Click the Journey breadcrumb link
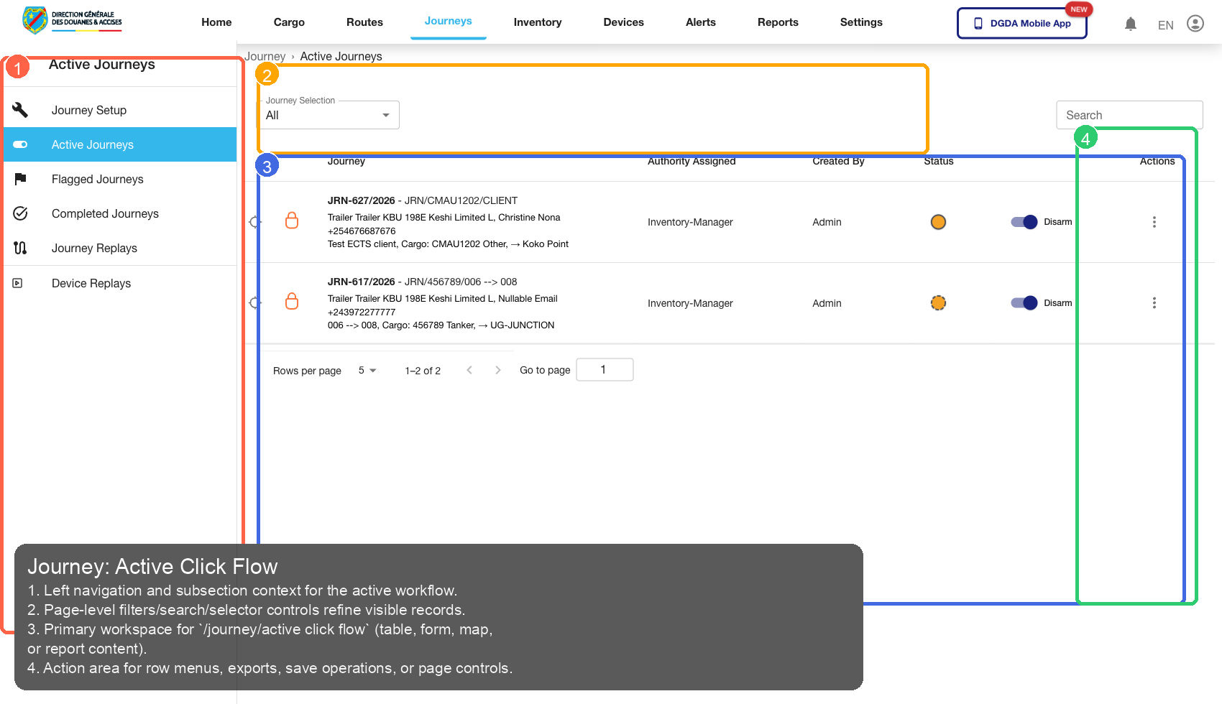Image resolution: width=1222 pixels, height=704 pixels. (265, 56)
